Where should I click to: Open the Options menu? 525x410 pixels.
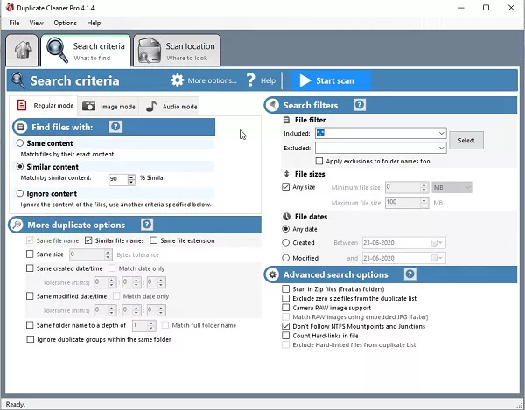click(65, 23)
